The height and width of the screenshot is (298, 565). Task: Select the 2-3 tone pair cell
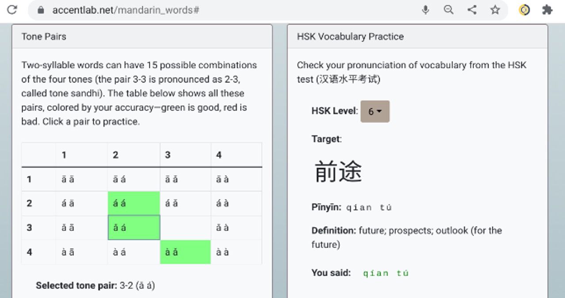185,203
